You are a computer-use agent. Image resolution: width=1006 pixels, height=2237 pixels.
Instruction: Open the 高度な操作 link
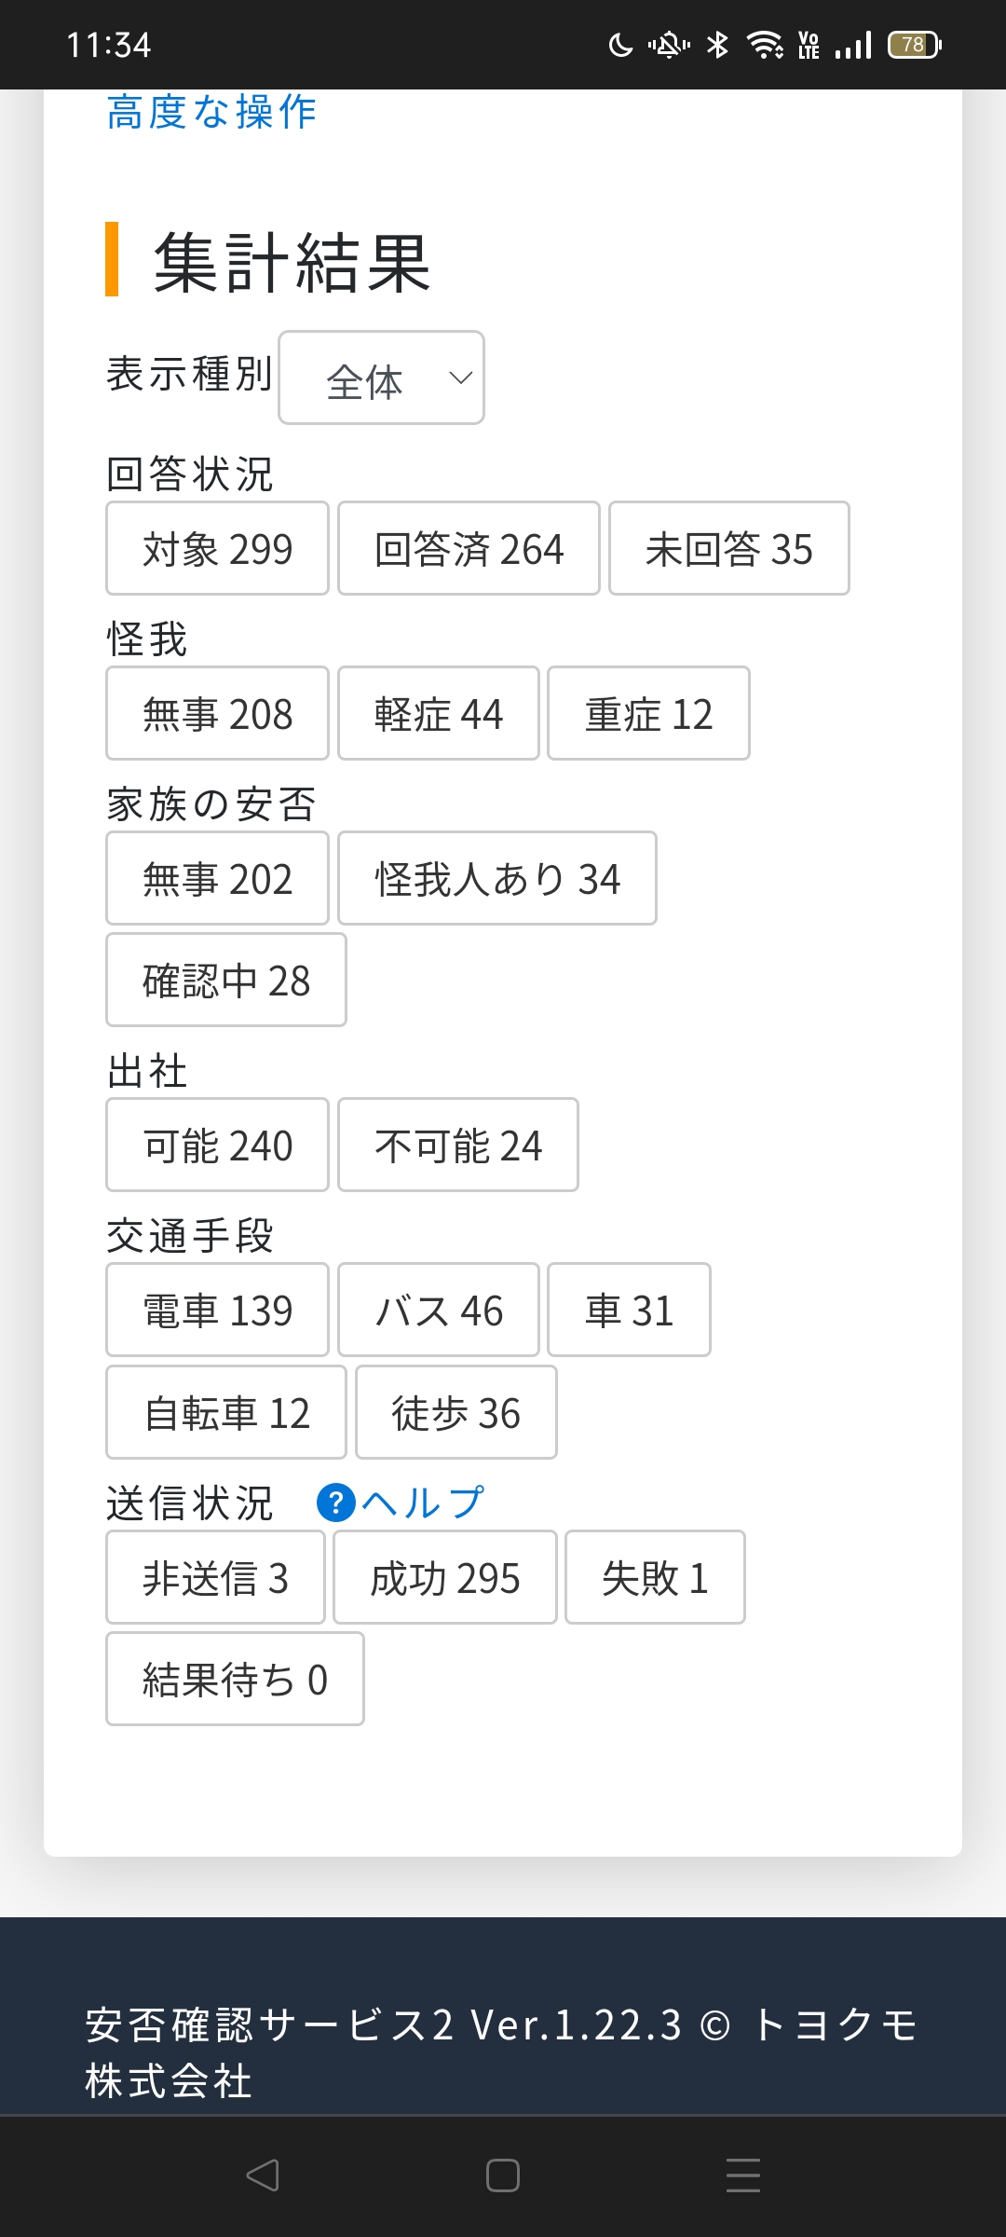click(211, 113)
